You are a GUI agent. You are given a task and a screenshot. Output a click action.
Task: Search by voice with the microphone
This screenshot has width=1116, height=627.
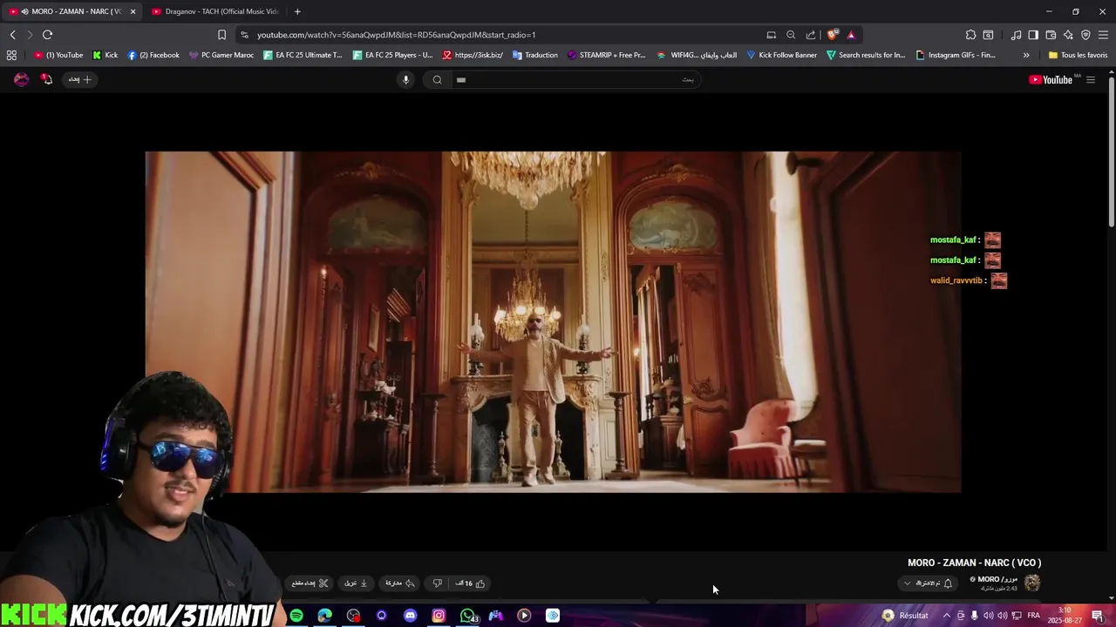coord(405,79)
